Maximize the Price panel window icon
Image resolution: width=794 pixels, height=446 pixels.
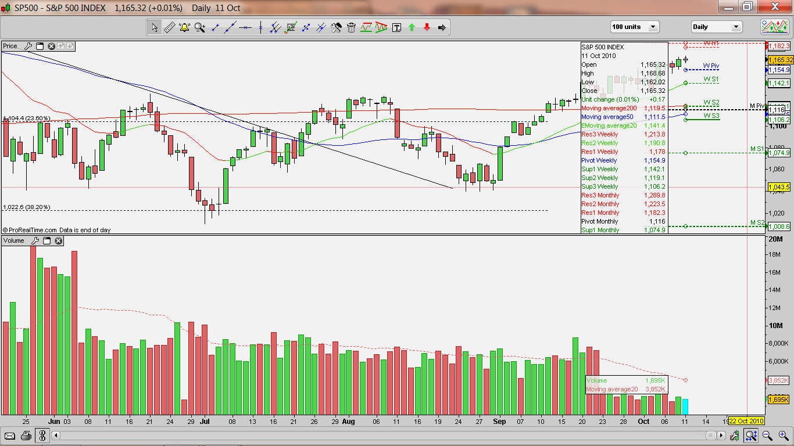click(40, 46)
